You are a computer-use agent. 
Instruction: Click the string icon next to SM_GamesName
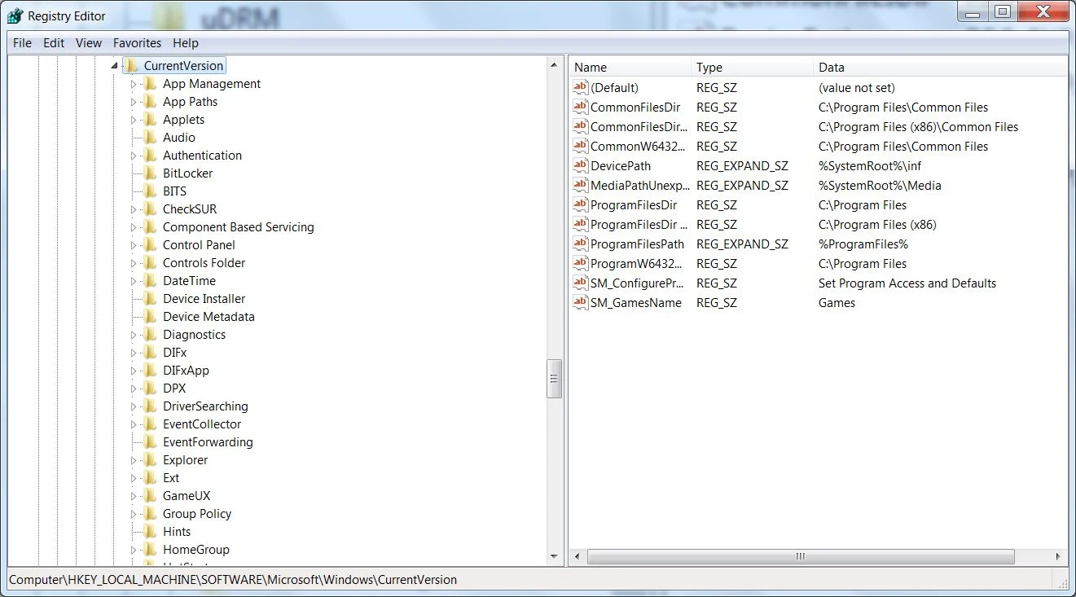580,302
